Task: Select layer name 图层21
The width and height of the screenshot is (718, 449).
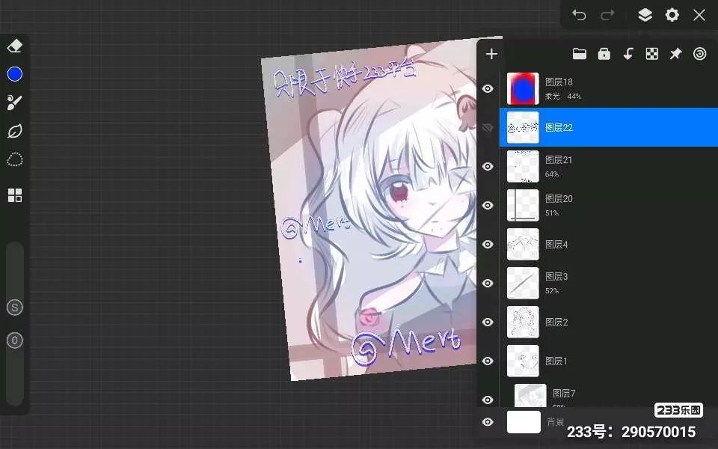Action: (559, 160)
